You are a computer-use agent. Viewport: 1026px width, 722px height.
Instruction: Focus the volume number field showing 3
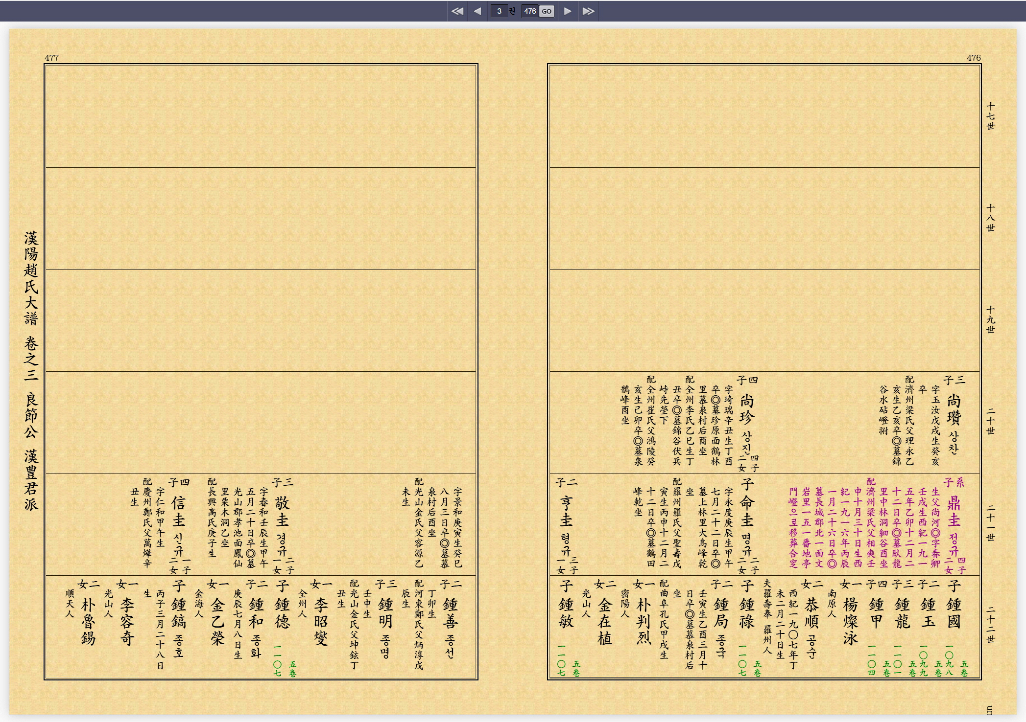coord(499,11)
